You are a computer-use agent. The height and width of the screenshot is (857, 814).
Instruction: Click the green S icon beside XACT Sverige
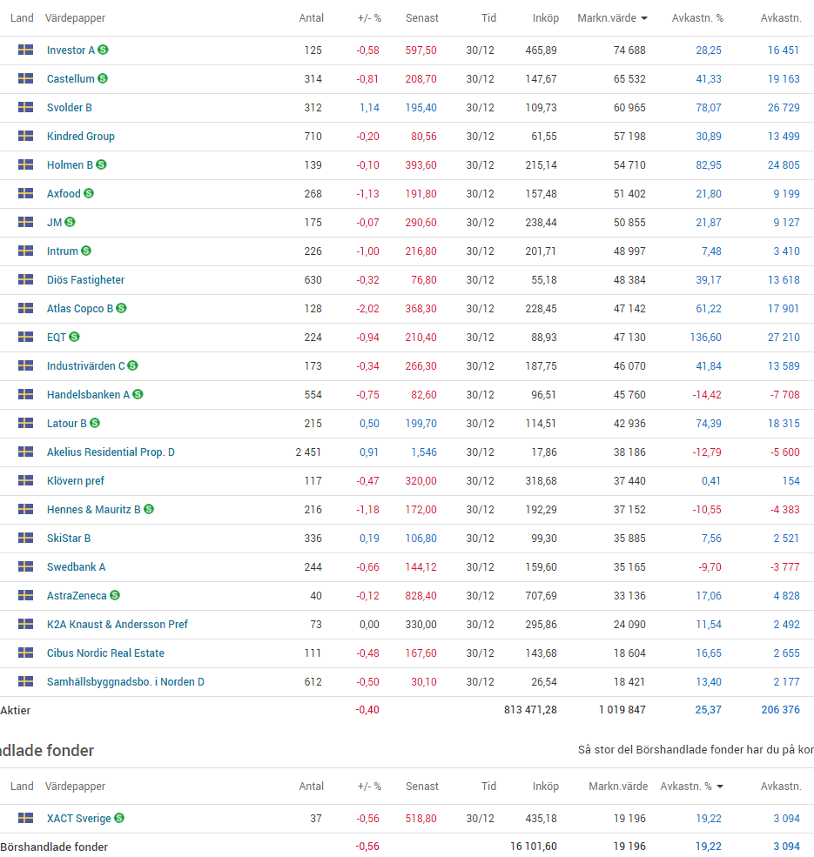coord(118,818)
